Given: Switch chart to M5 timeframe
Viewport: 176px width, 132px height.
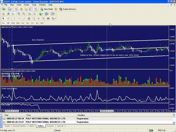Looking at the screenshot, I should pyautogui.click(x=8, y=23).
